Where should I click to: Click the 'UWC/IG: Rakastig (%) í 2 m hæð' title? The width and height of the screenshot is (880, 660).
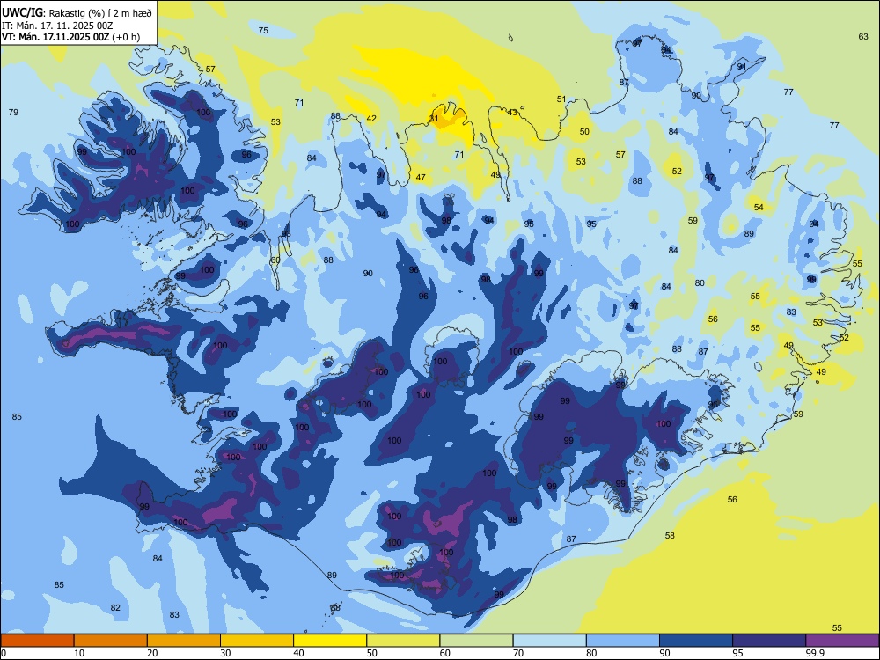(77, 13)
